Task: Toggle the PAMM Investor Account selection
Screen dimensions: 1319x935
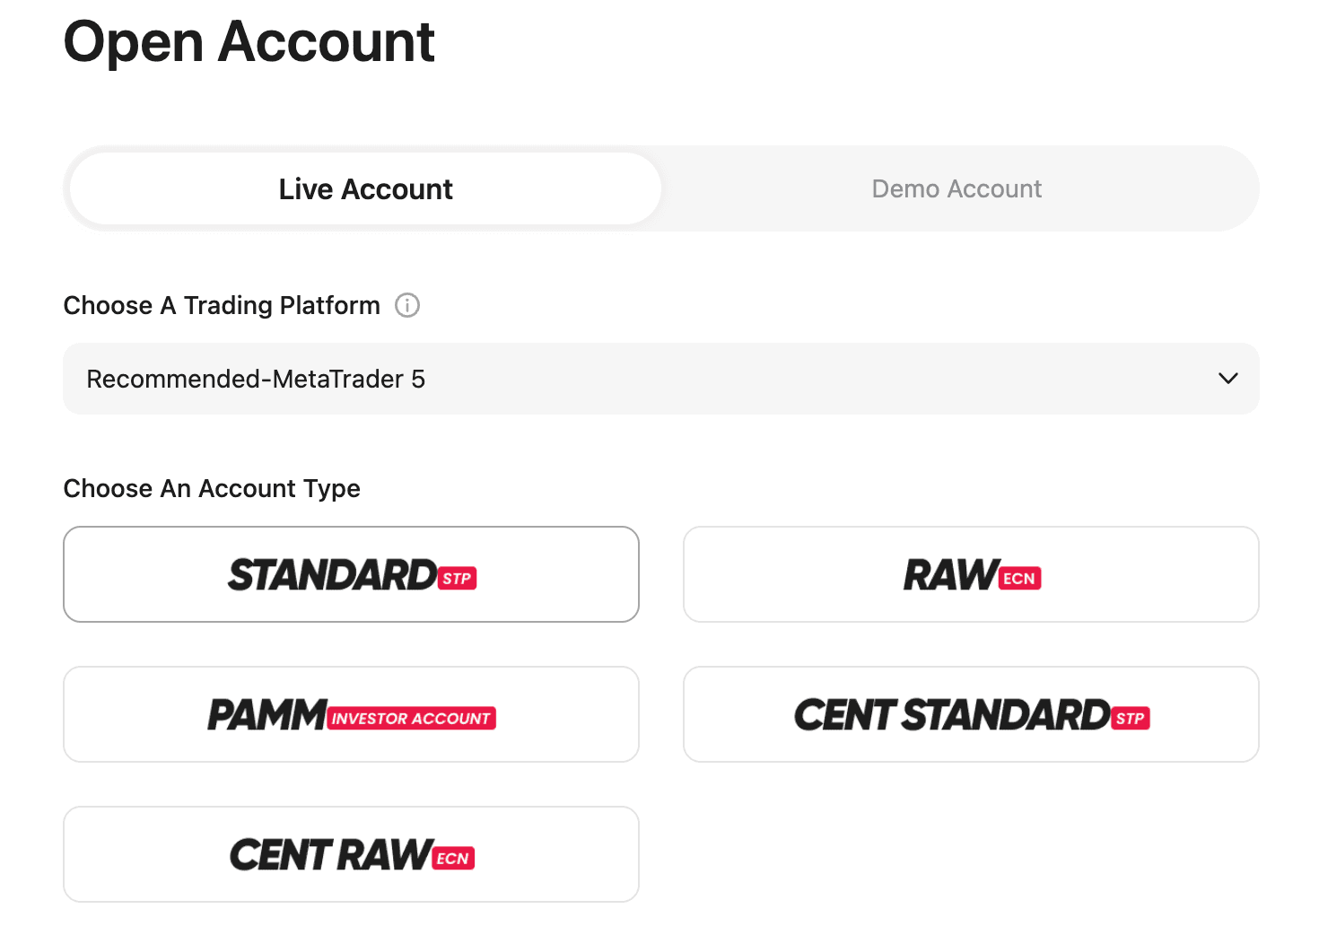Action: pos(351,714)
